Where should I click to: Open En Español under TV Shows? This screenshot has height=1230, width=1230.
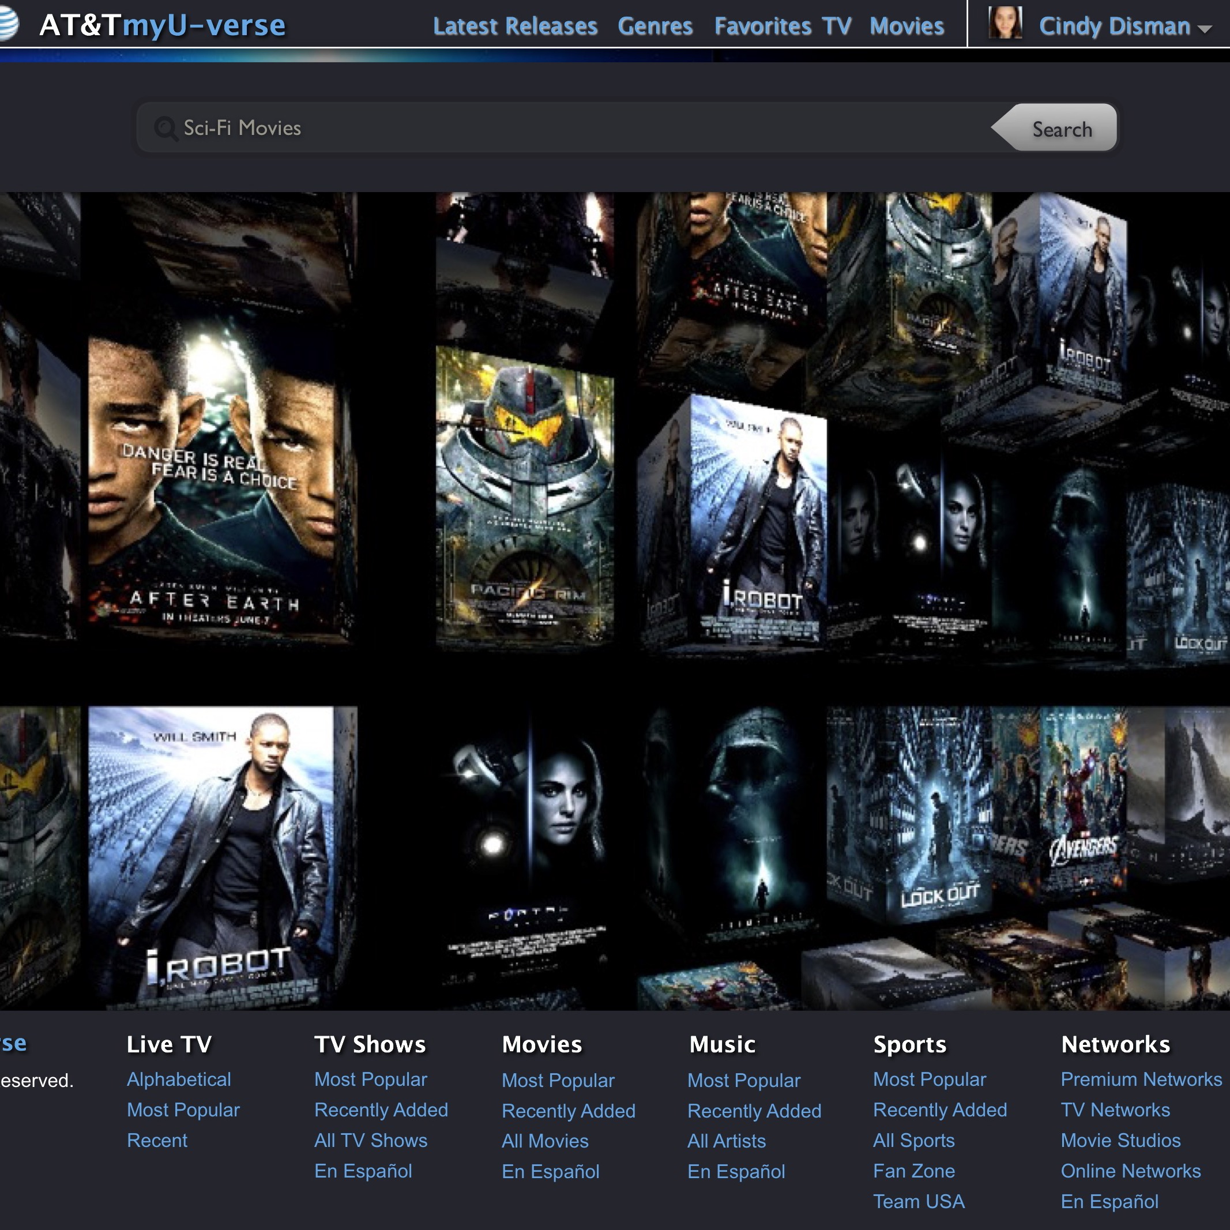pos(363,1171)
